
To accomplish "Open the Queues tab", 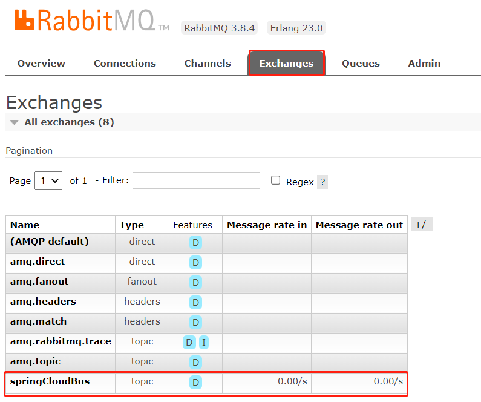I will [361, 63].
